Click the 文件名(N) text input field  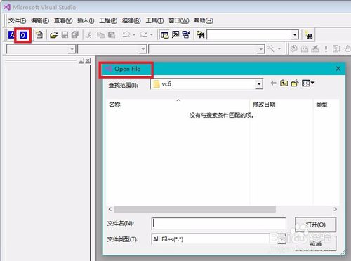[218, 224]
